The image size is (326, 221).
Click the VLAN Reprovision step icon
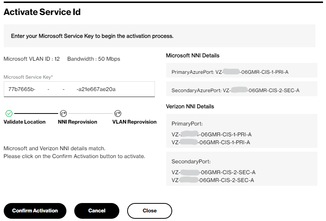[x=118, y=113]
